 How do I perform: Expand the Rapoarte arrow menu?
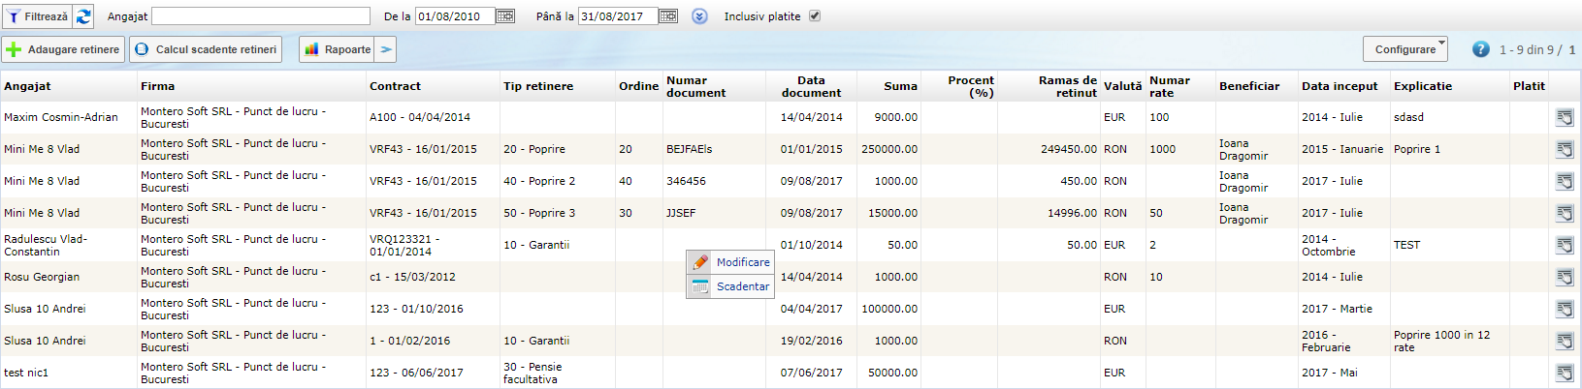pyautogui.click(x=386, y=49)
